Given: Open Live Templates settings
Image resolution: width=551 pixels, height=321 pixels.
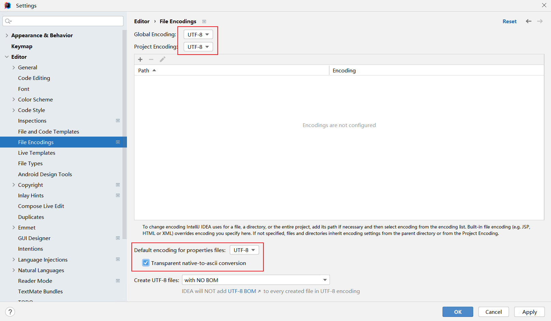Looking at the screenshot, I should point(37,153).
